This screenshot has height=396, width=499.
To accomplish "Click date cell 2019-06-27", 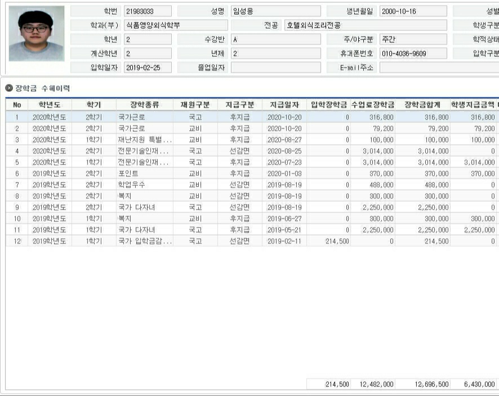I will click(284, 219).
